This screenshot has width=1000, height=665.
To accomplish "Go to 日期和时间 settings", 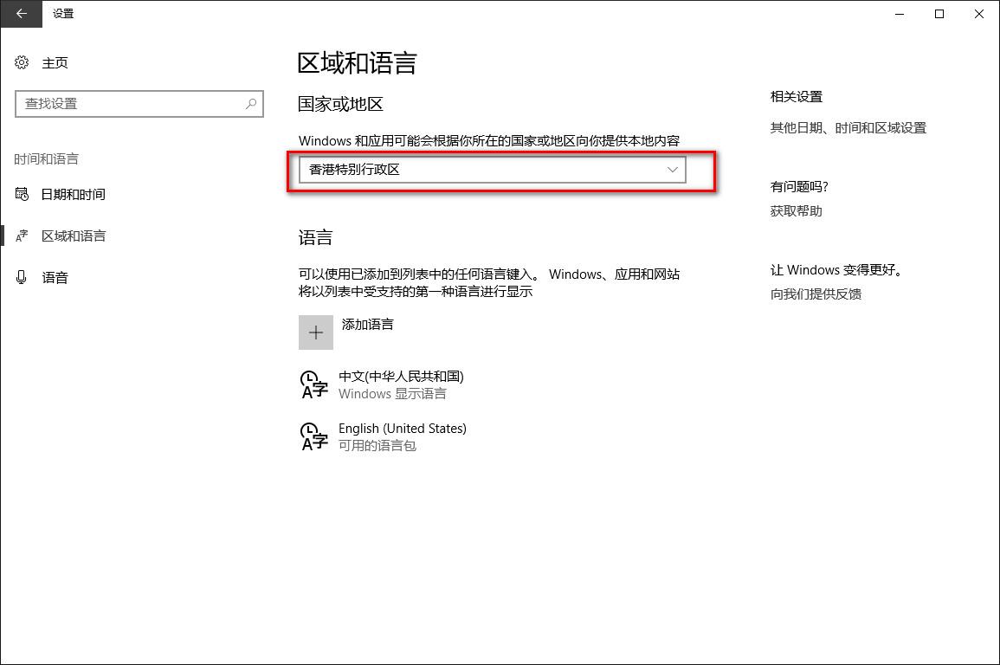I will [x=74, y=195].
